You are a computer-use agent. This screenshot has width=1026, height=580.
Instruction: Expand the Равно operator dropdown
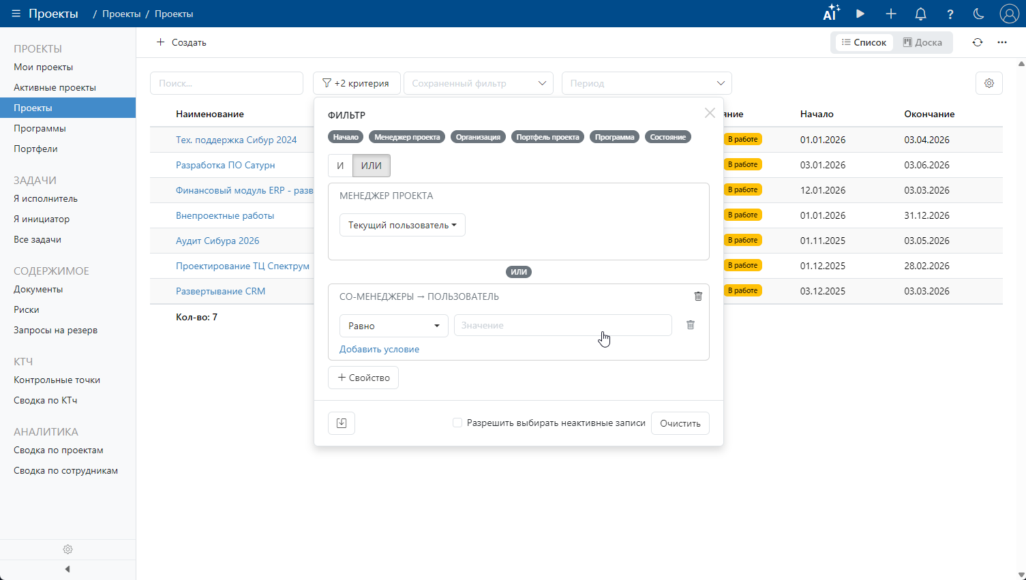tap(393, 326)
